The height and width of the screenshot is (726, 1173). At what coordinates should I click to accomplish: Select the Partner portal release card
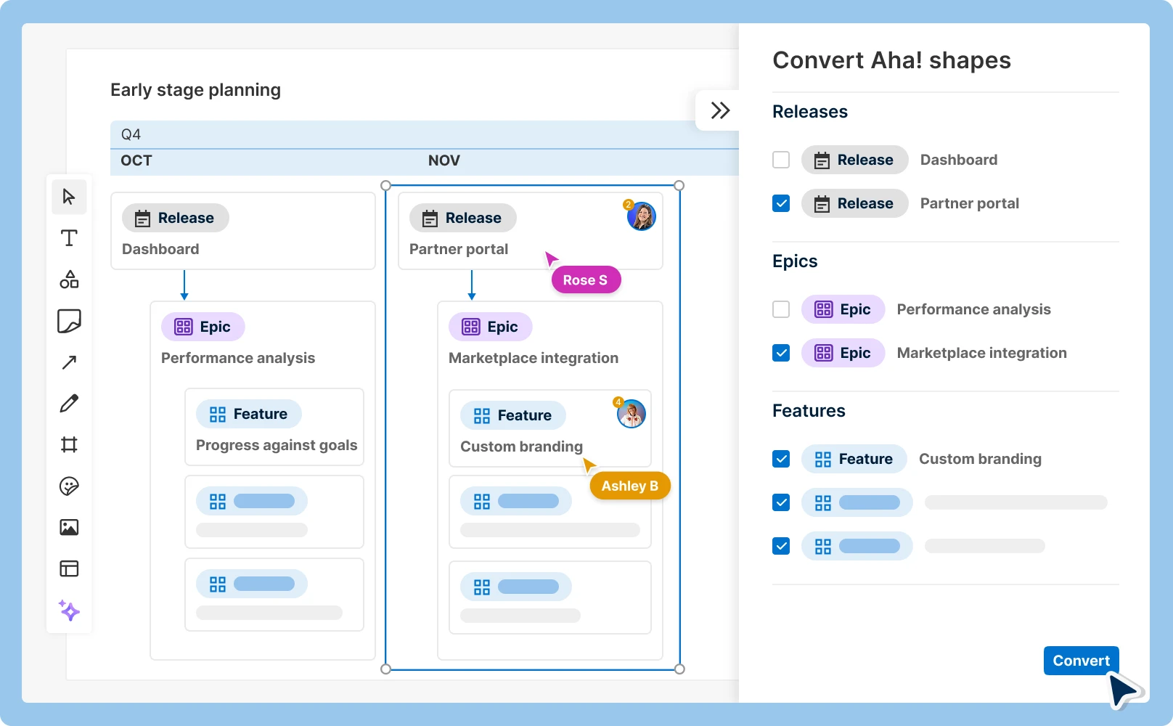coord(531,231)
